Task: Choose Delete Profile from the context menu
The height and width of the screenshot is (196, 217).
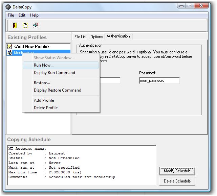Action: coord(61,108)
